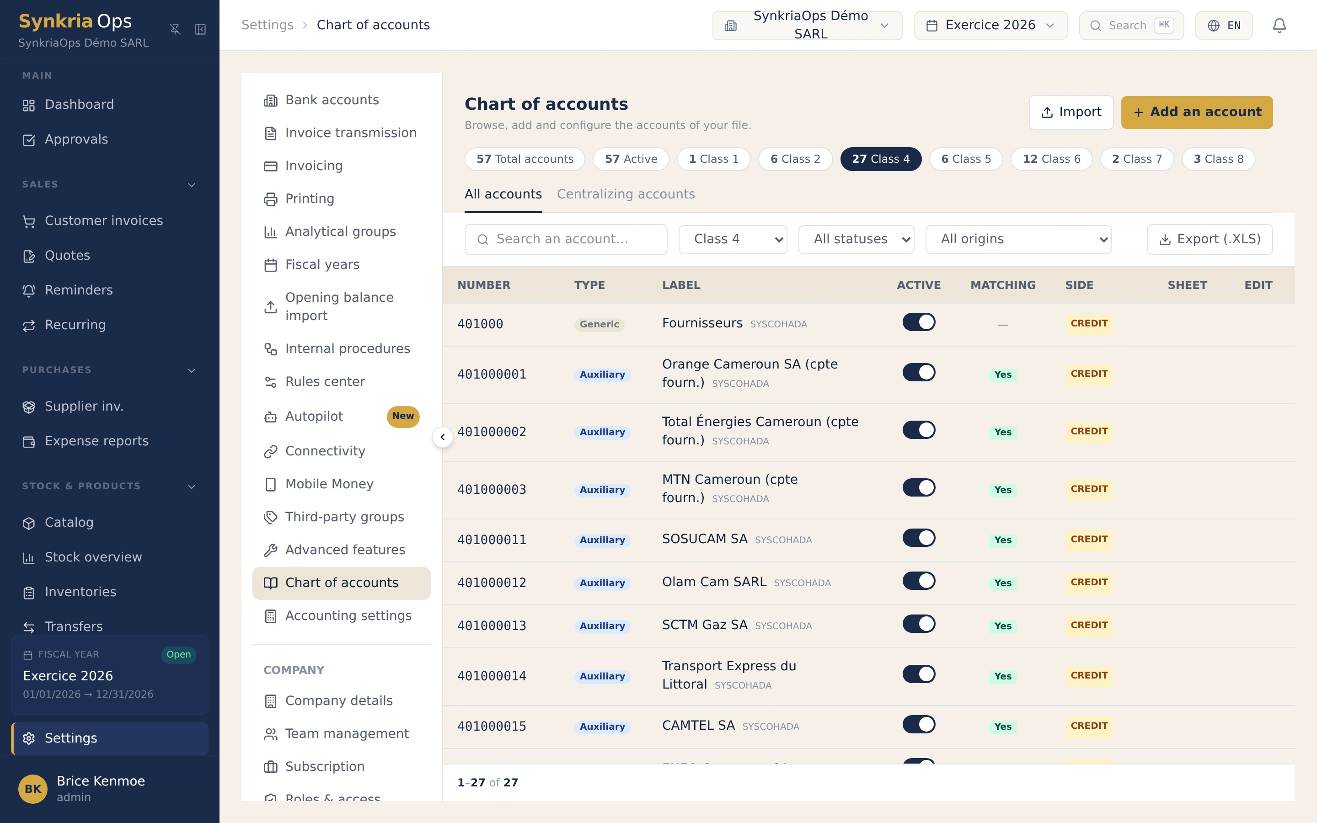1317x823 pixels.
Task: Select the All accounts tab
Action: coord(503,194)
